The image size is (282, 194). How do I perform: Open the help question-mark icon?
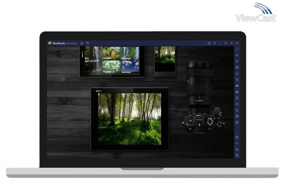[x=209, y=43]
